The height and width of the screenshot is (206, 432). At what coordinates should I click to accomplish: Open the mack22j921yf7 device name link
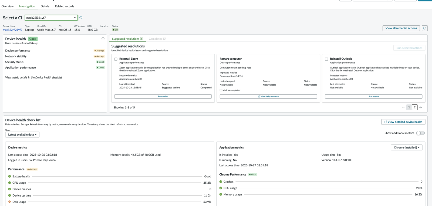tap(13, 30)
